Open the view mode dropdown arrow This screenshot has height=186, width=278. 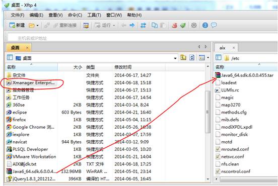pyautogui.click(x=208, y=58)
